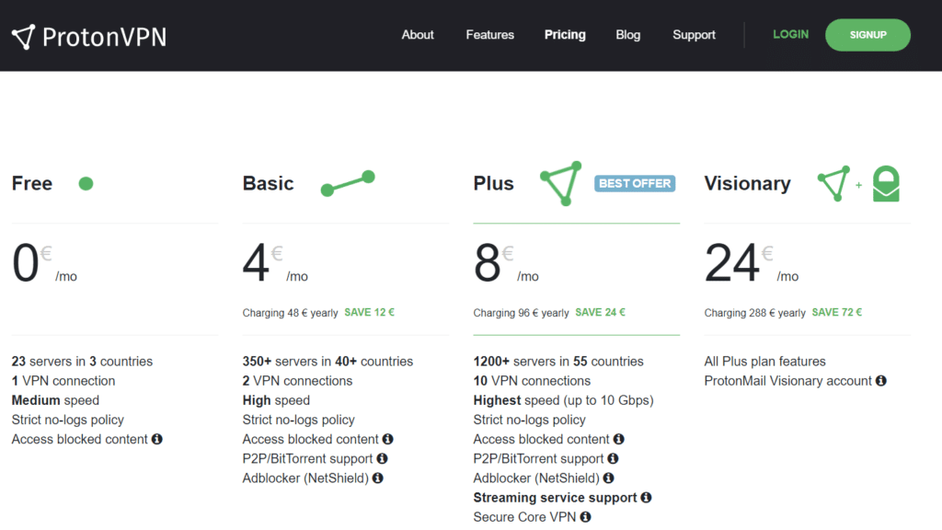Click '1 VPN connection' text

tap(63, 381)
